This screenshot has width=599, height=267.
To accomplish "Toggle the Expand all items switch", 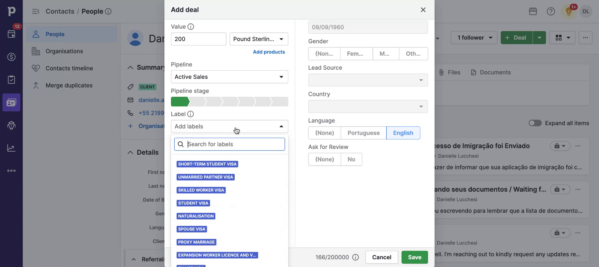I will [x=535, y=123].
